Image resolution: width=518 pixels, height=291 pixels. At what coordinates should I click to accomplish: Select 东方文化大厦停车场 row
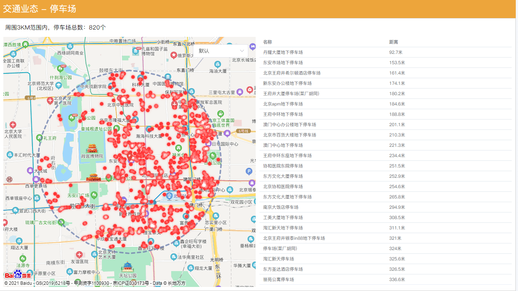tap(385, 176)
